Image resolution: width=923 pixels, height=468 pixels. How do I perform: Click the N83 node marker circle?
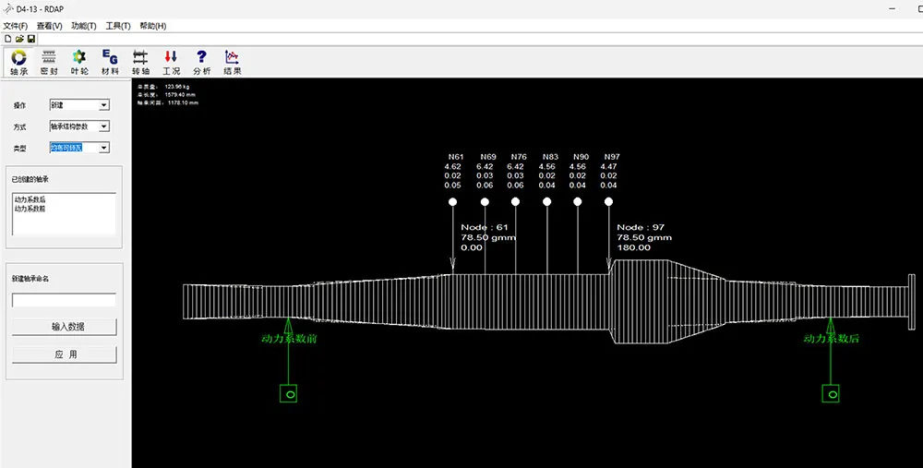(x=546, y=202)
